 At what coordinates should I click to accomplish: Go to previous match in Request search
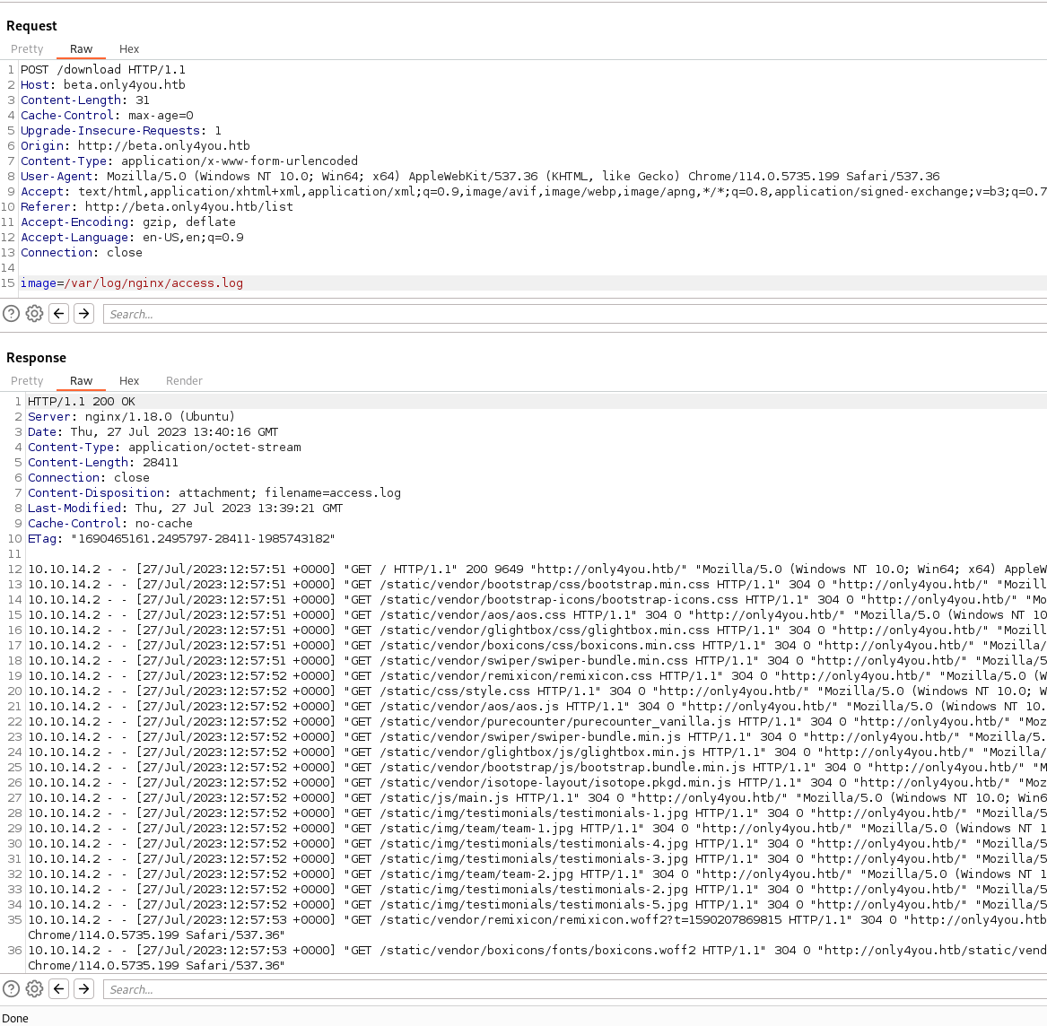click(59, 313)
